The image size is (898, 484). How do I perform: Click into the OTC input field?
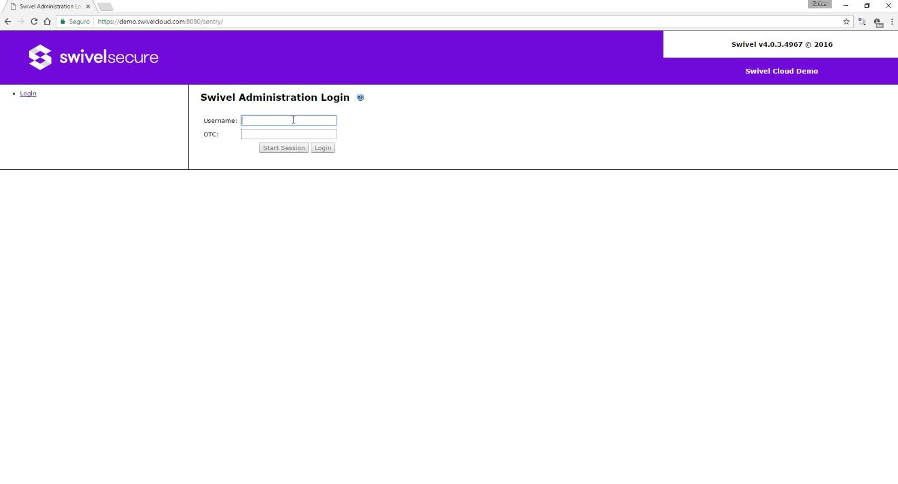289,134
